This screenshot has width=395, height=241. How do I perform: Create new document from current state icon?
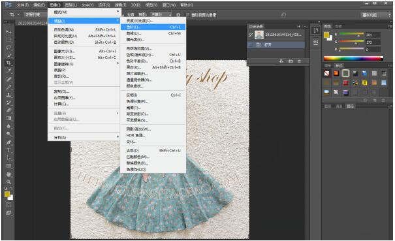click(281, 61)
